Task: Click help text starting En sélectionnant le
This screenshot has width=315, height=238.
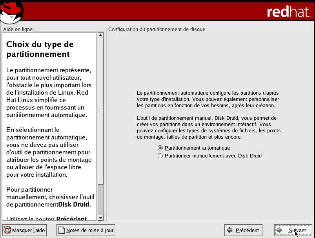Action: 49,152
